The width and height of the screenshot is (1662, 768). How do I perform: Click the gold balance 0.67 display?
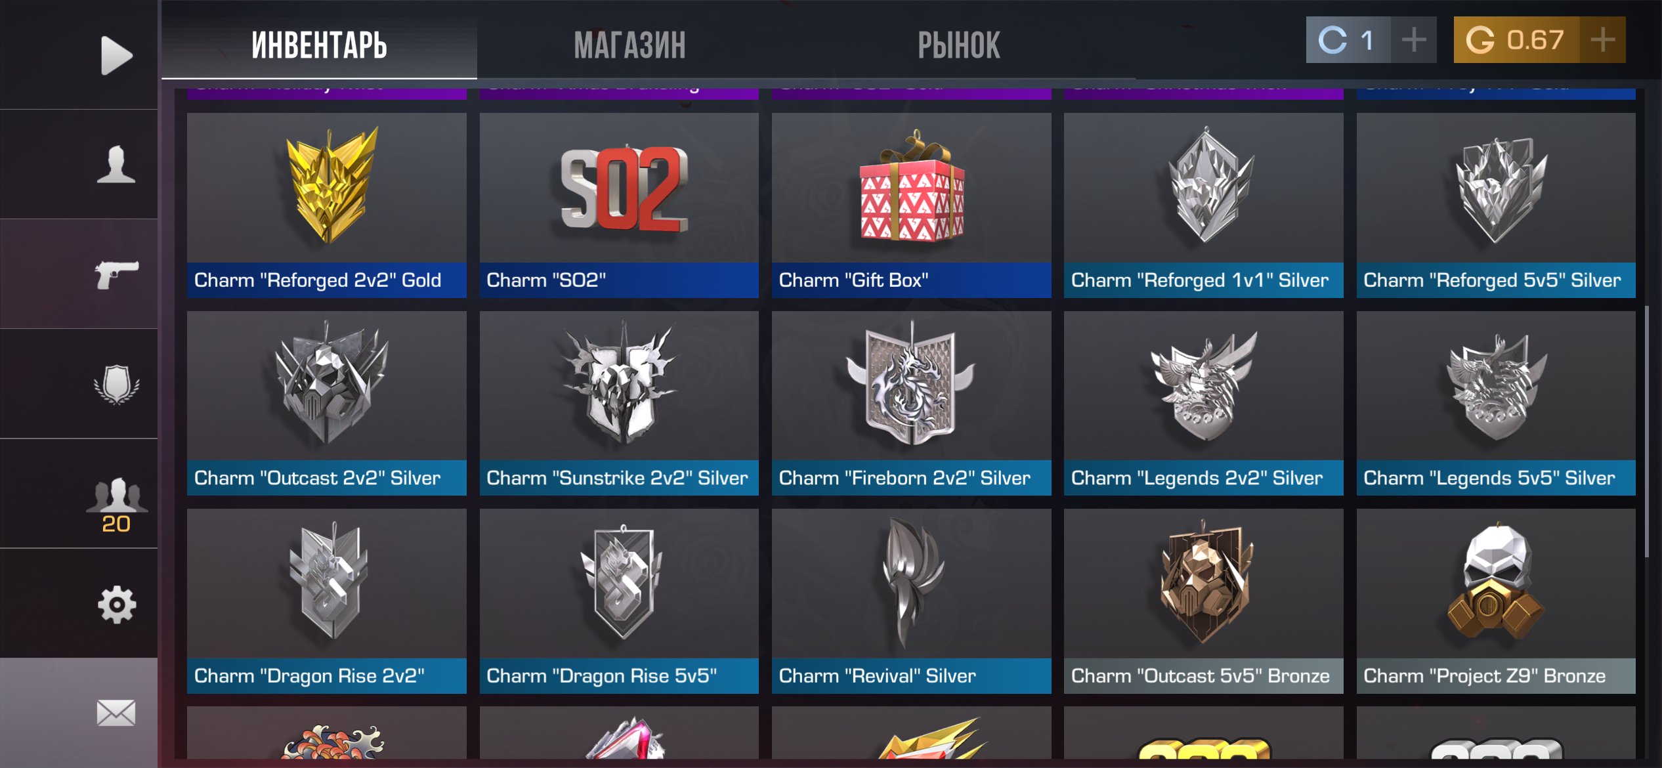(x=1517, y=40)
